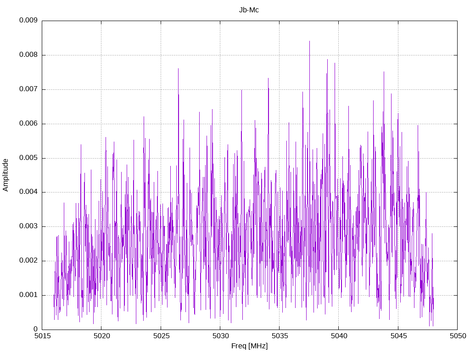Click the plot title Jb-Mc
This screenshot has width=470, height=352.
pos(249,10)
